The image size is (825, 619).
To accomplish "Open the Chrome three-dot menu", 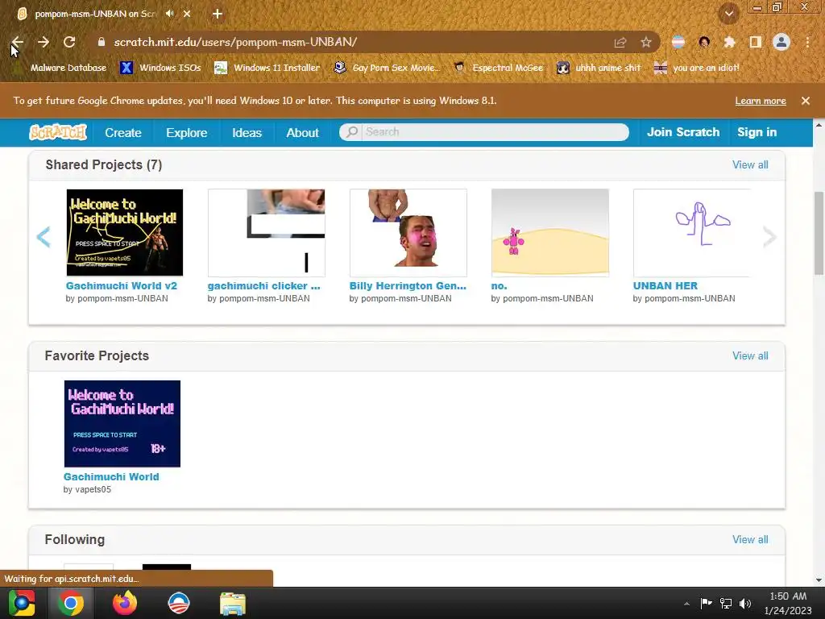I will coord(807,42).
